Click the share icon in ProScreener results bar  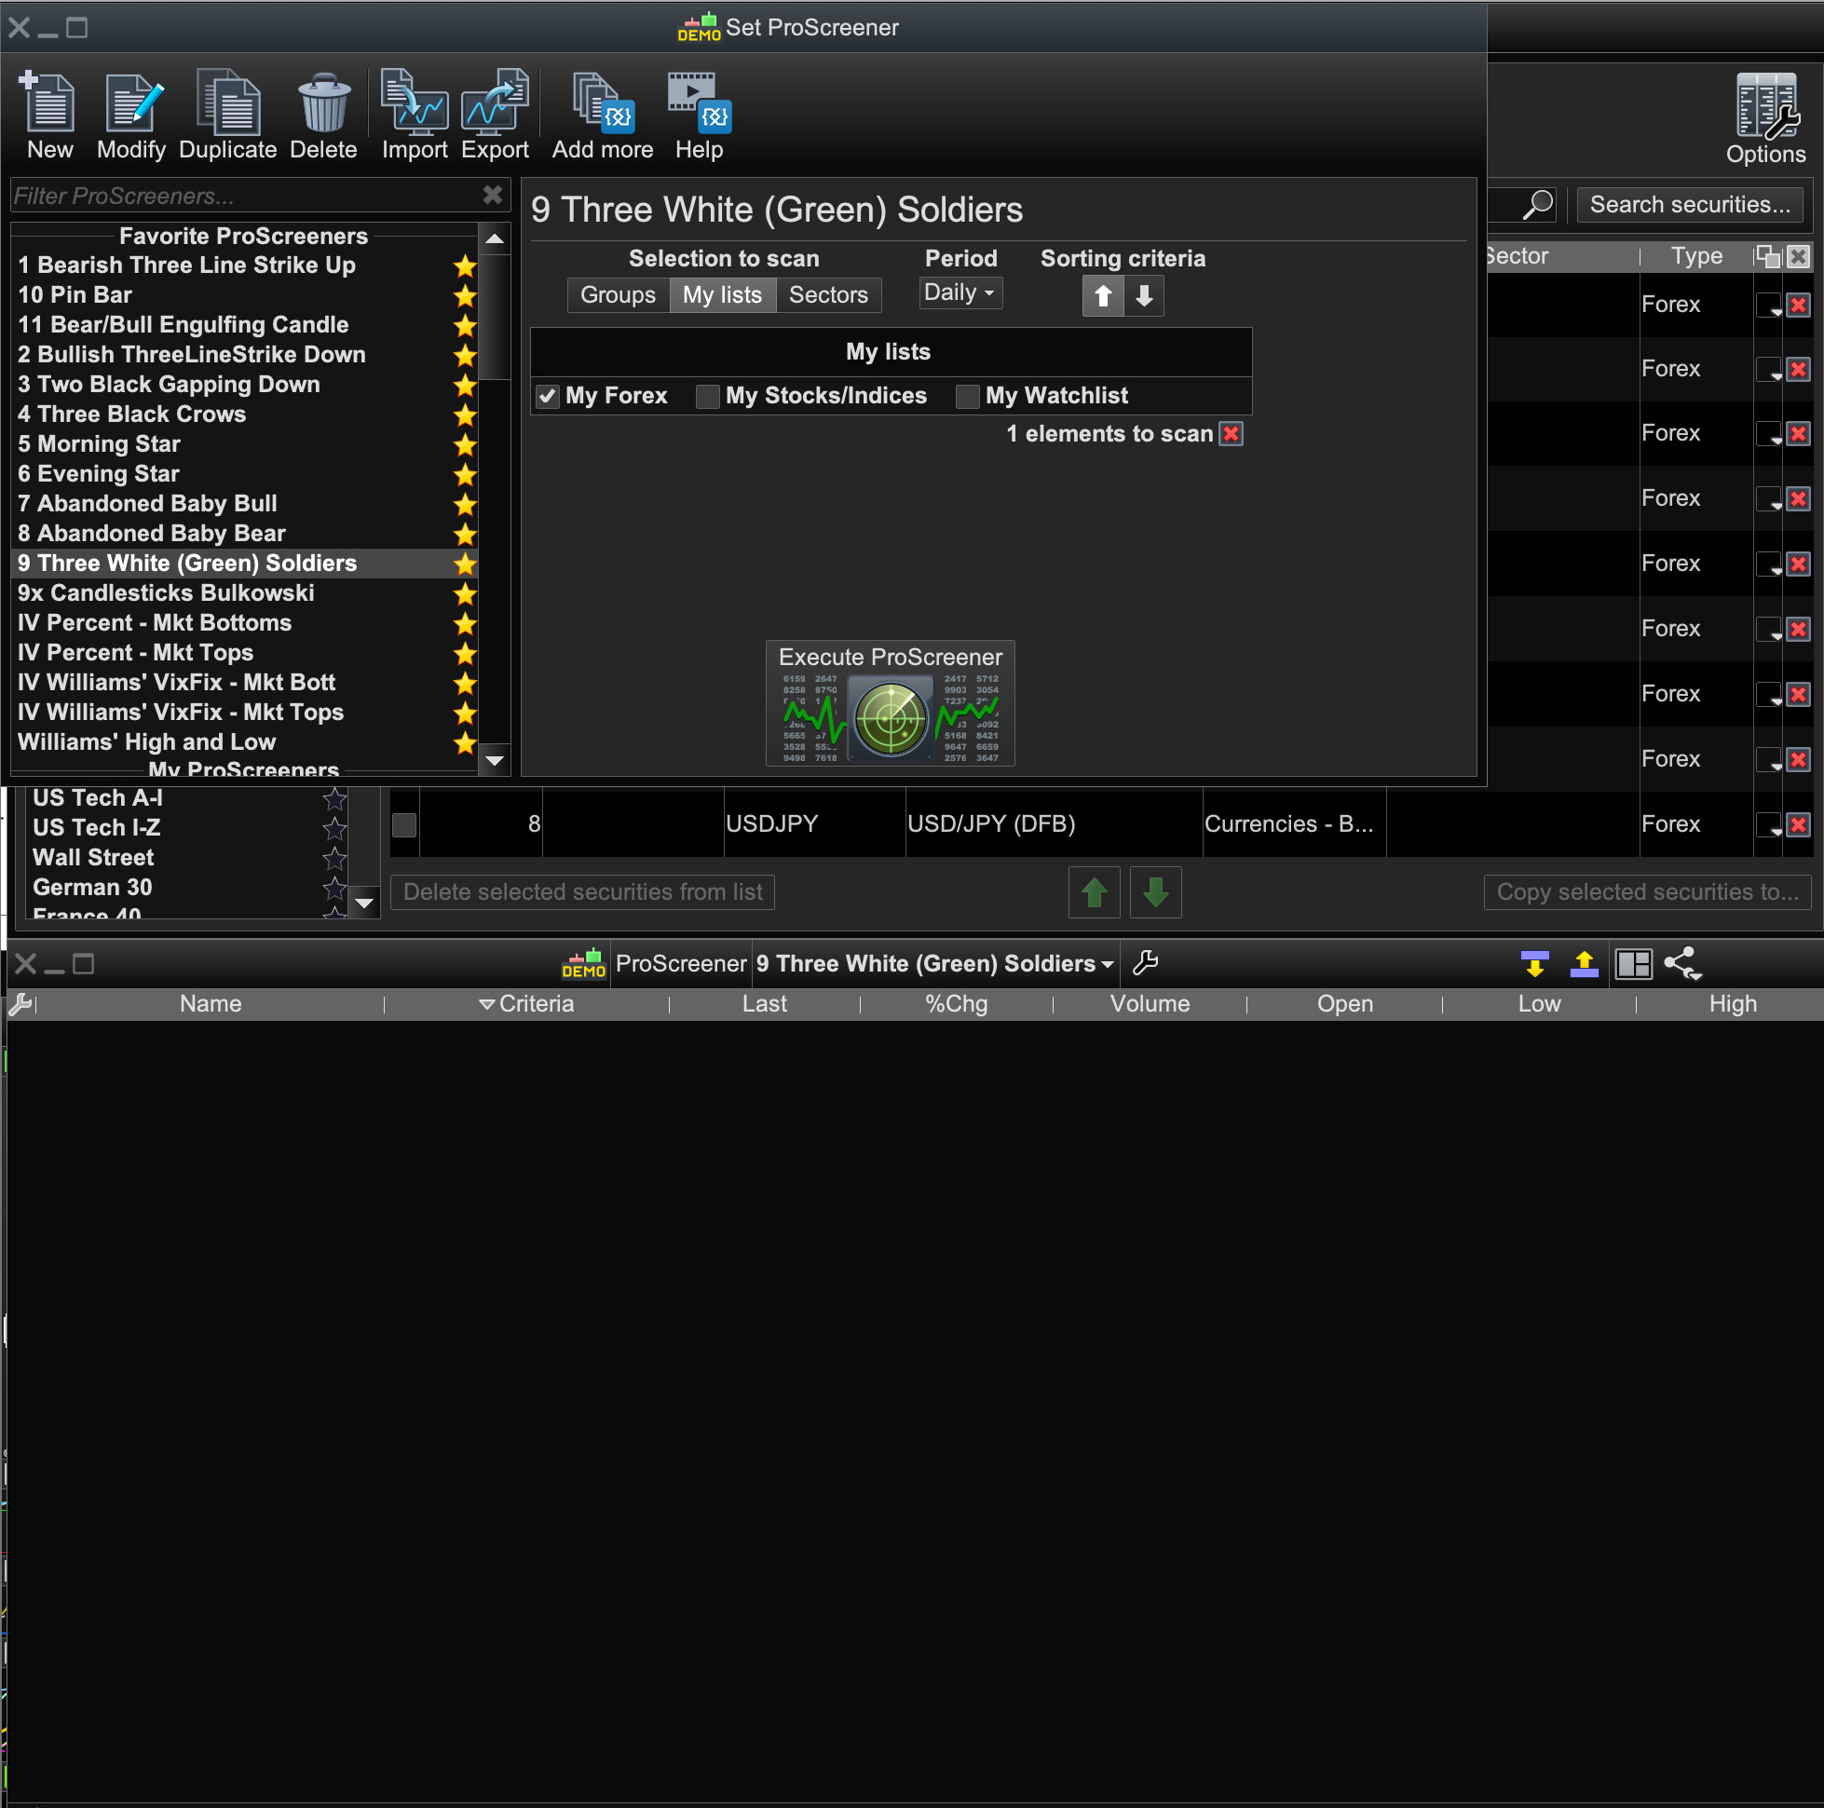[1682, 964]
